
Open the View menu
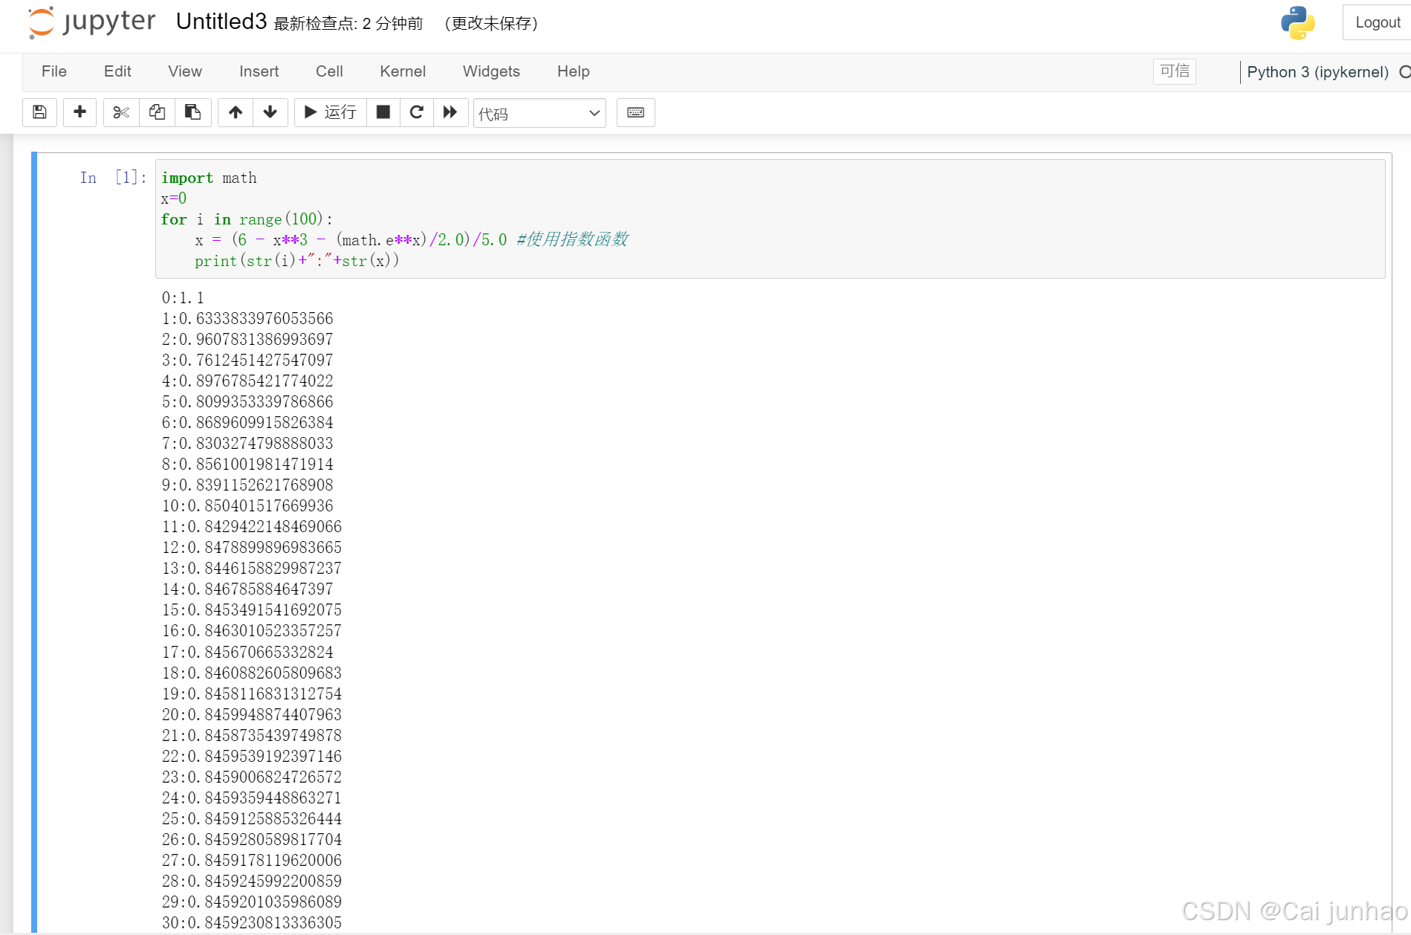coord(185,71)
